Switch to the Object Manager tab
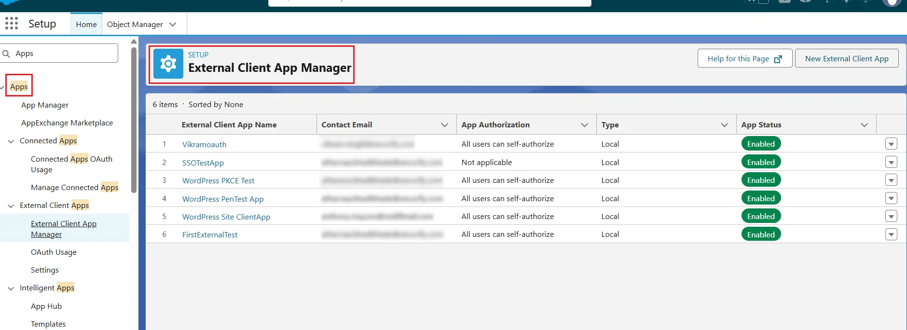Viewport: 907px width, 330px height. click(x=135, y=24)
